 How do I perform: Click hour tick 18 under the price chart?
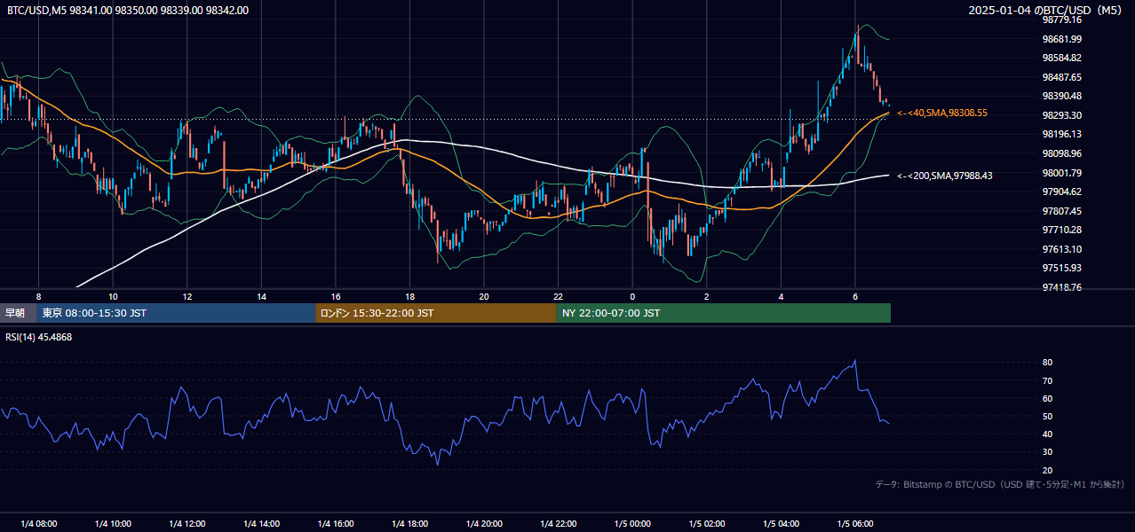point(409,296)
